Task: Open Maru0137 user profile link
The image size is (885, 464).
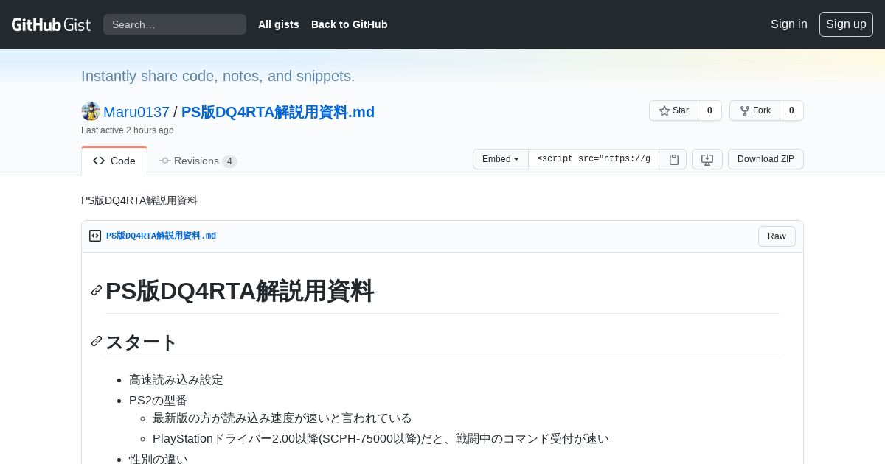Action: tap(136, 112)
